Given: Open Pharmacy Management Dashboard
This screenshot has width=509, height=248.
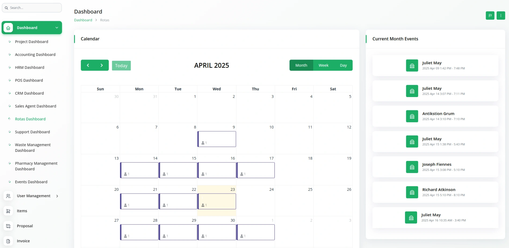Looking at the screenshot, I should coord(36,166).
